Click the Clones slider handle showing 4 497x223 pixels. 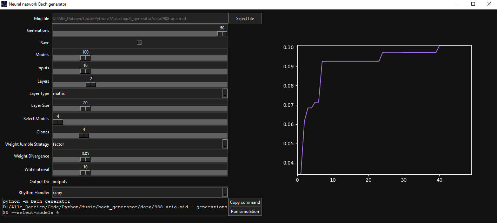coord(84,135)
